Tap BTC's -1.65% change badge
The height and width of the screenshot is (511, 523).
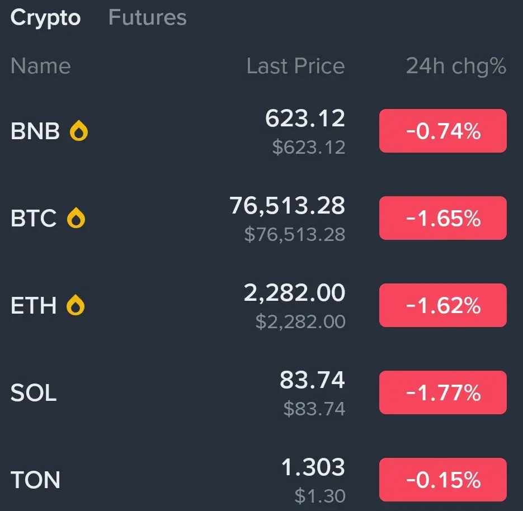[442, 219]
